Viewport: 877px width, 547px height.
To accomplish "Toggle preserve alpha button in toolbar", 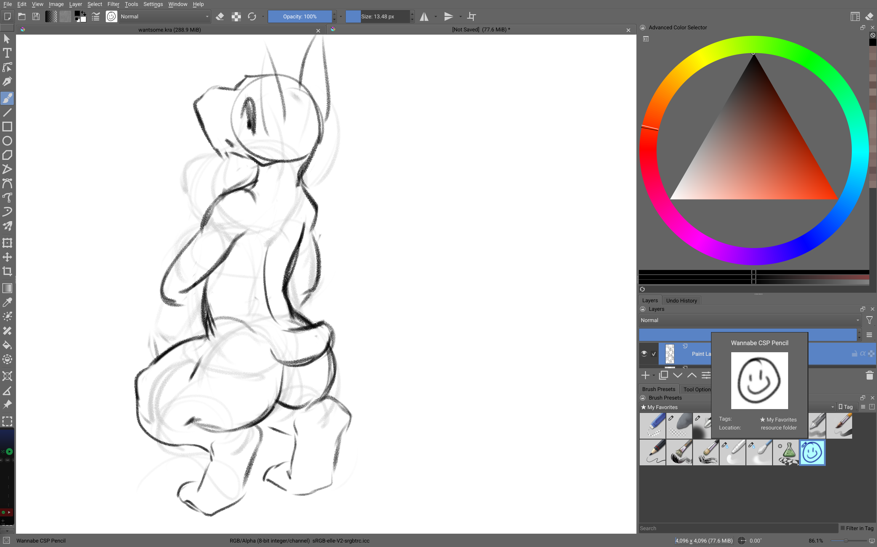I will coord(236,17).
